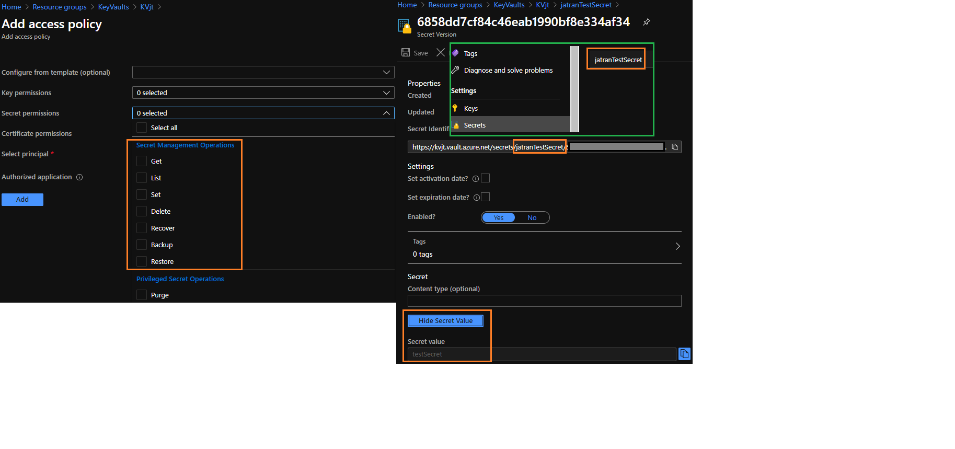Go to KVjt in left breadcrumb
The width and height of the screenshot is (955, 449).
147,7
